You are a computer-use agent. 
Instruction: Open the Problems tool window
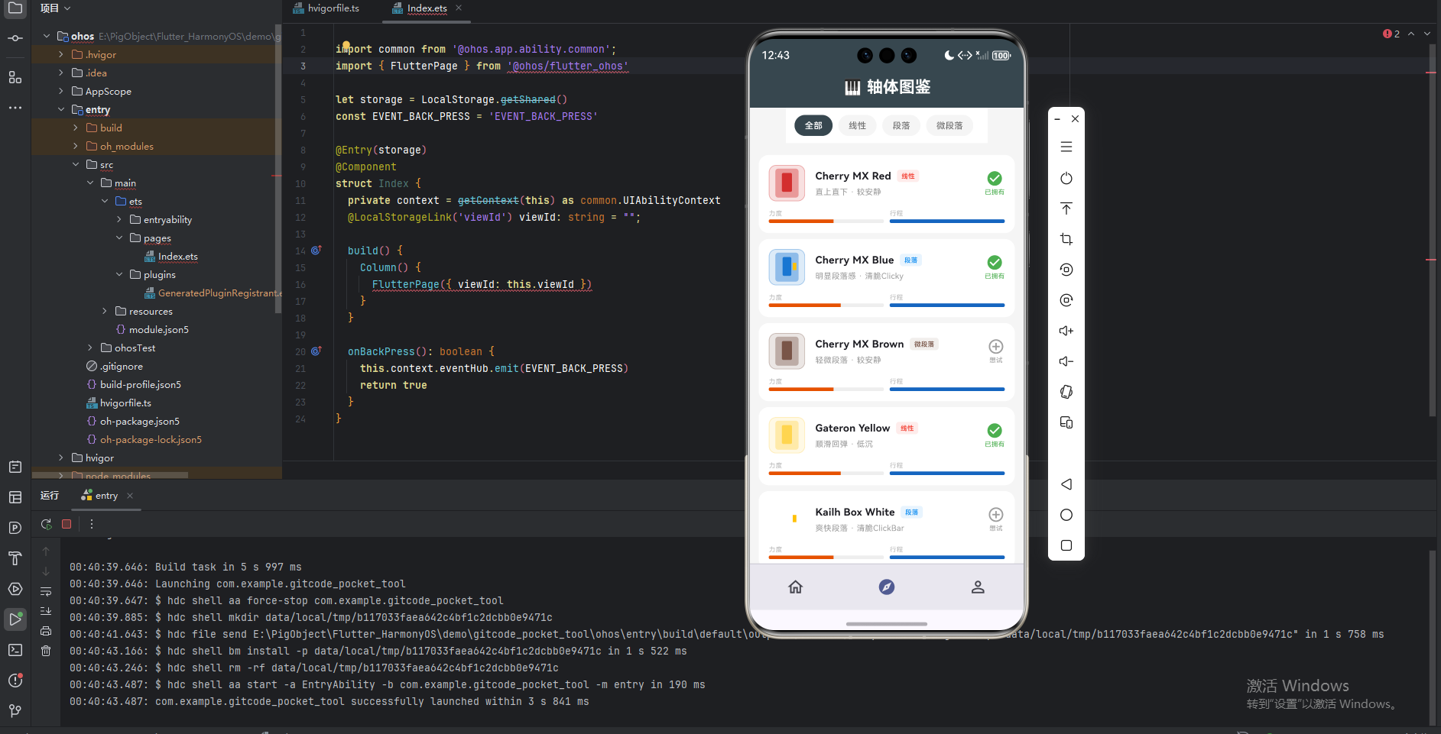(15, 680)
